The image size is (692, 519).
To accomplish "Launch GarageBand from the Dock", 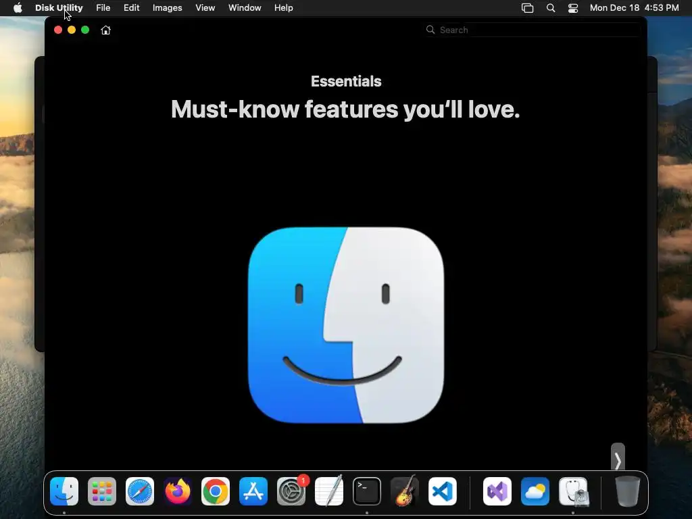I will (x=405, y=491).
